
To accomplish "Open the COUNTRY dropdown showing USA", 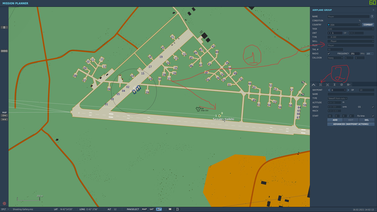I will point(344,25).
